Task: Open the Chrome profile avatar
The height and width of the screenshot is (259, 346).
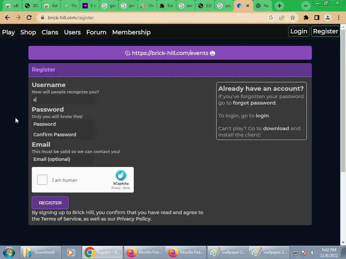Action: tap(328, 18)
